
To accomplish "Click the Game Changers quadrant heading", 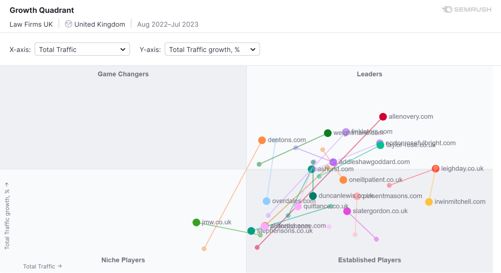I will [x=123, y=74].
